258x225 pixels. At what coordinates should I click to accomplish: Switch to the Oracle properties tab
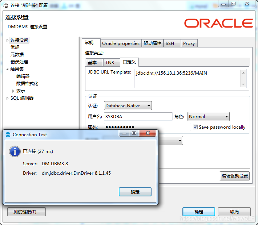point(121,43)
